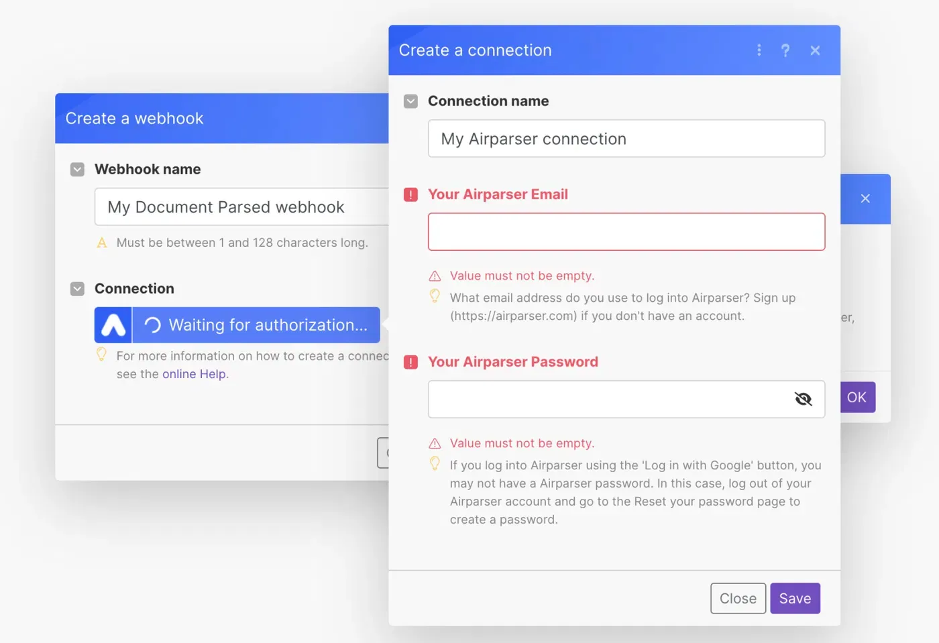Collapse the Connection section in webhook dialog

pos(77,289)
